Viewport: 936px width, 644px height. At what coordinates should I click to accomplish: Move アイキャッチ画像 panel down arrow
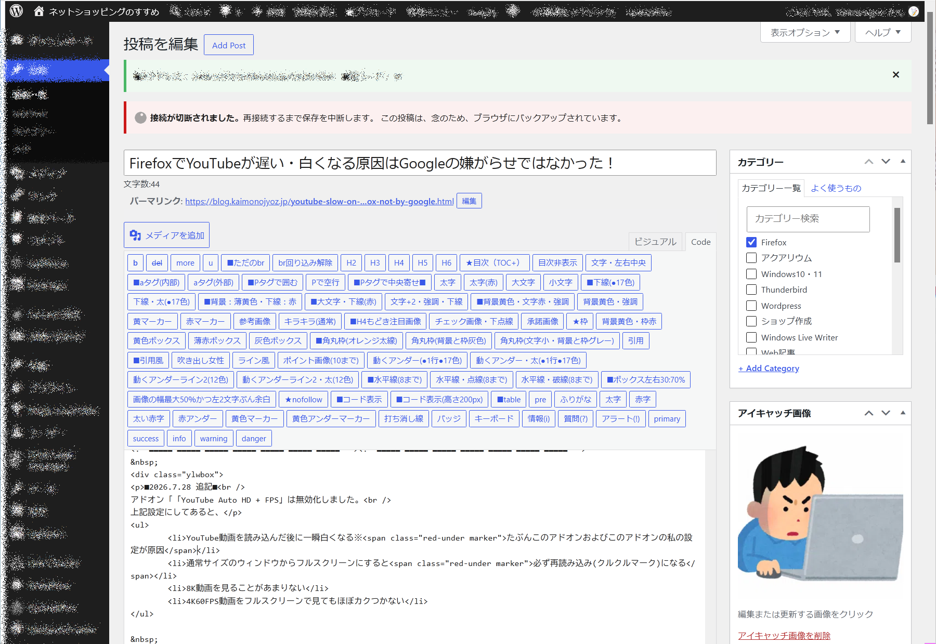click(x=886, y=413)
